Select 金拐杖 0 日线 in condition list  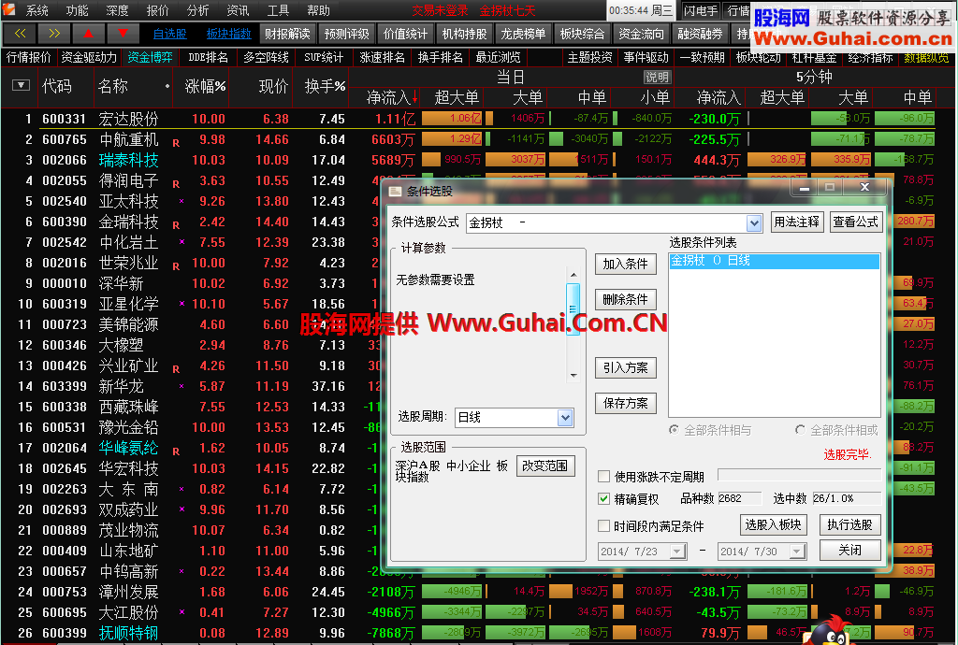coord(774,261)
